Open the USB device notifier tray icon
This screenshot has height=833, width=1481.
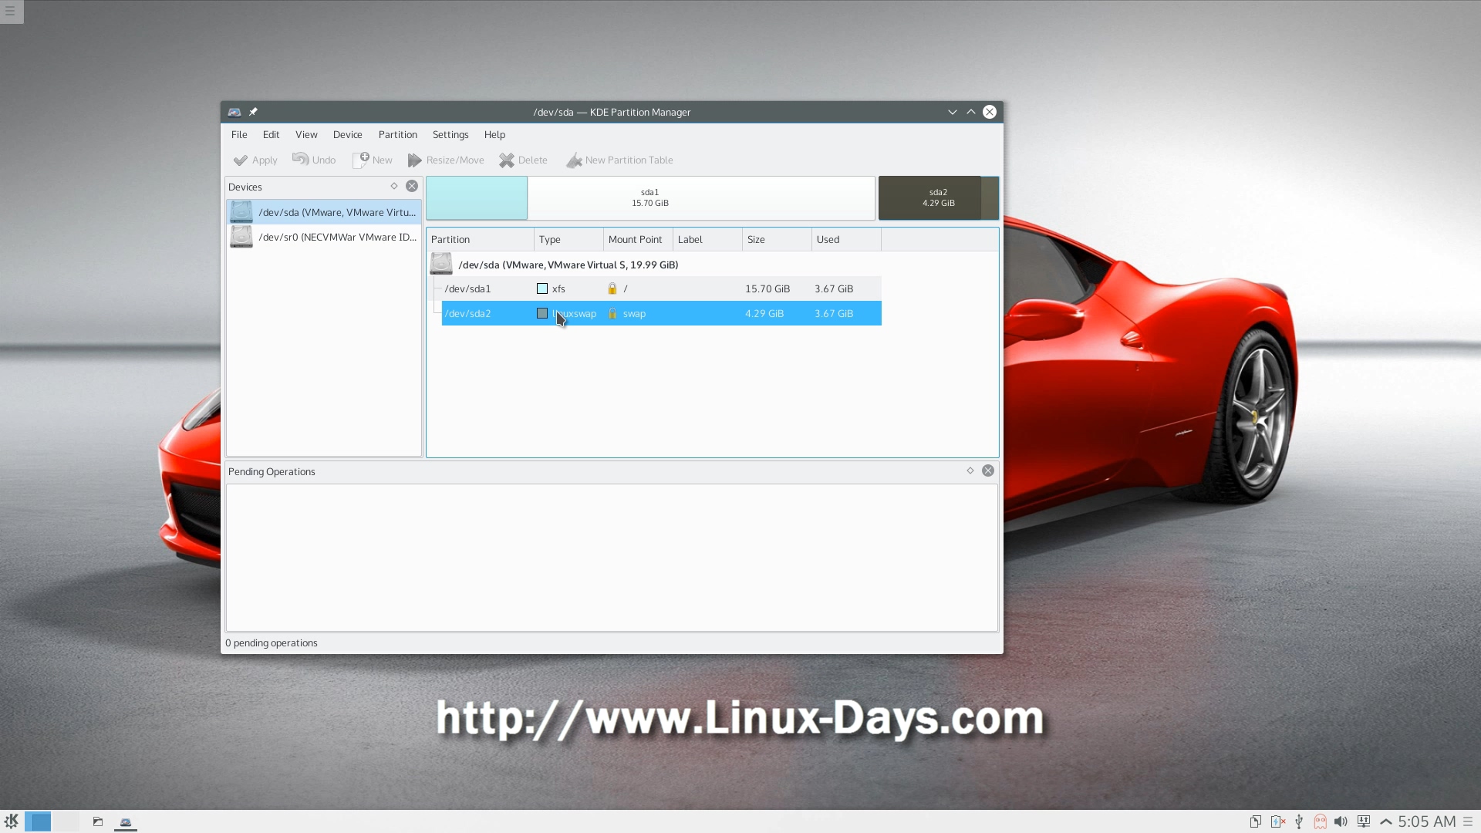(x=1299, y=821)
